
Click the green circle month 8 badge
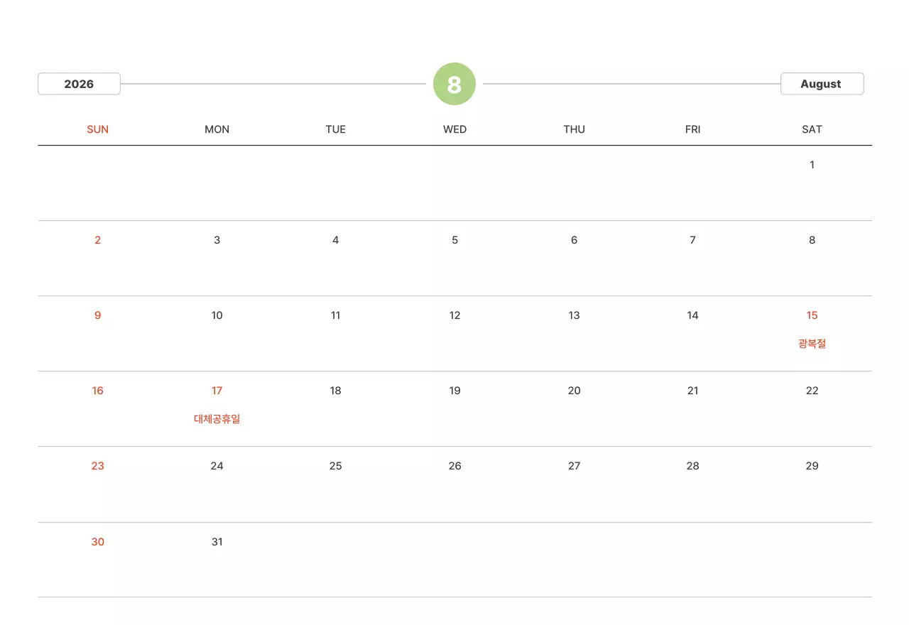[x=454, y=84]
